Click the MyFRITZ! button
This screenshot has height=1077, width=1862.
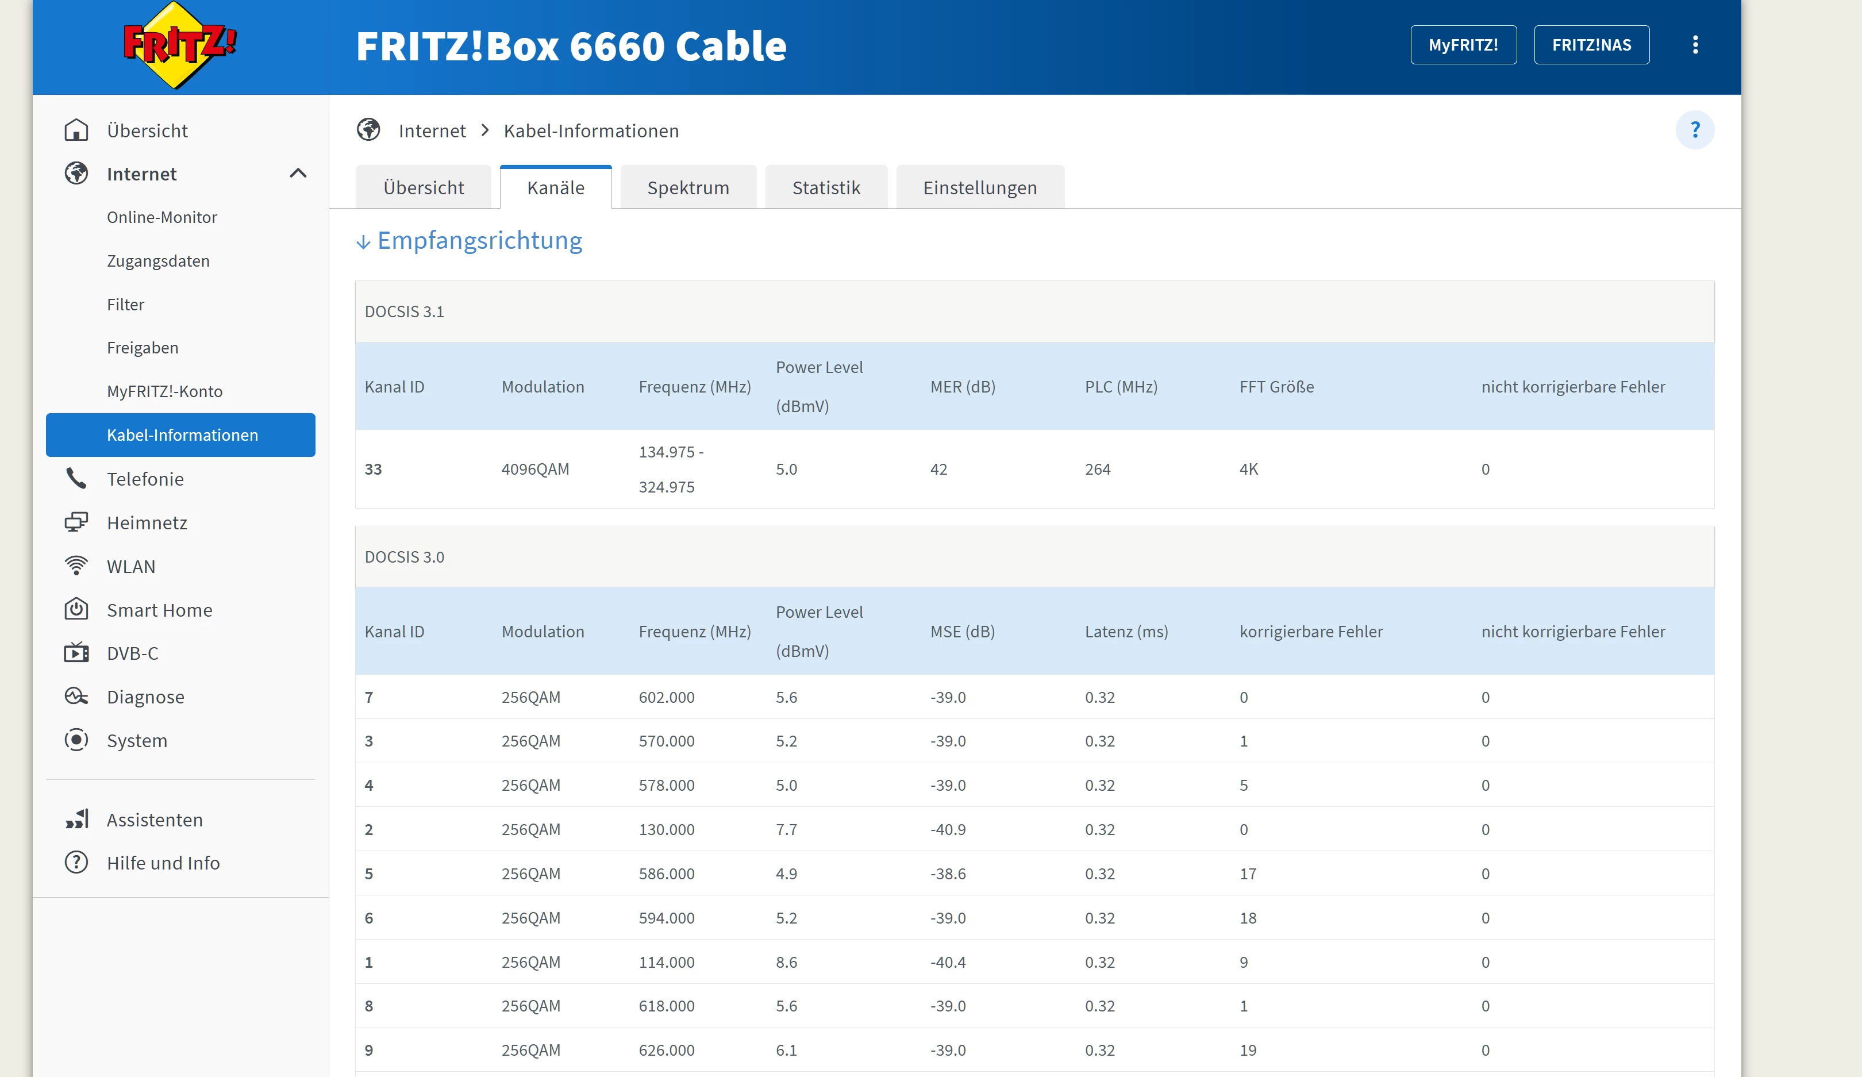pos(1462,45)
